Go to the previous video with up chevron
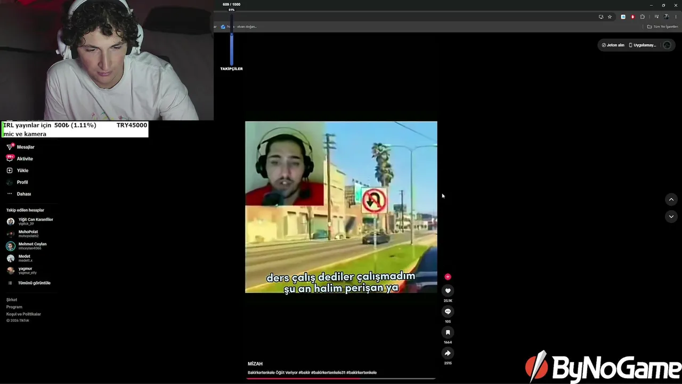Image resolution: width=682 pixels, height=384 pixels. click(671, 199)
